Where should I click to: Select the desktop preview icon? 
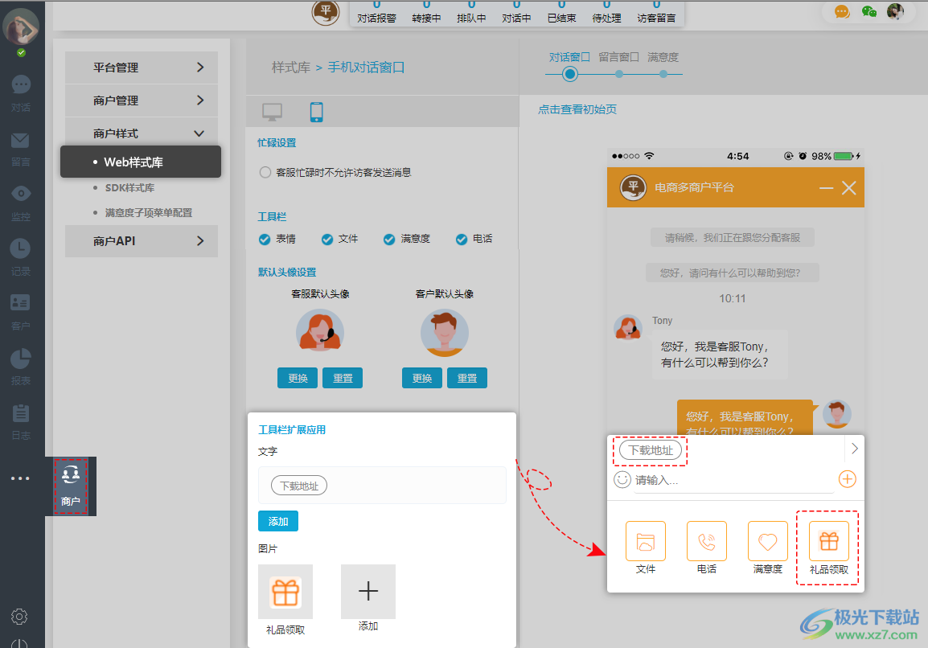(271, 112)
